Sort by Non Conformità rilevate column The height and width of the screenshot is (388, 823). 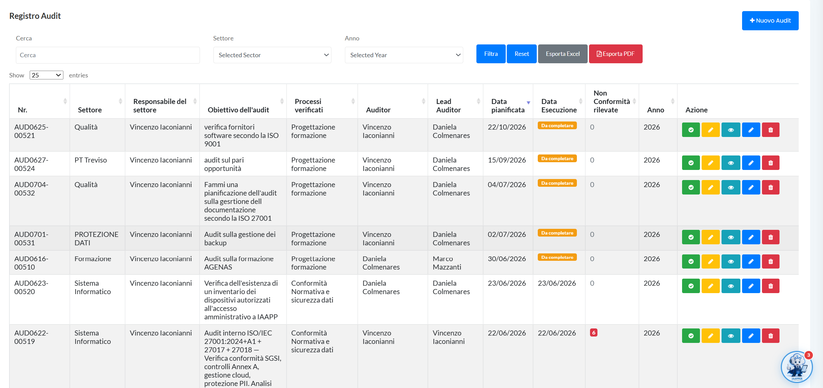tap(612, 101)
